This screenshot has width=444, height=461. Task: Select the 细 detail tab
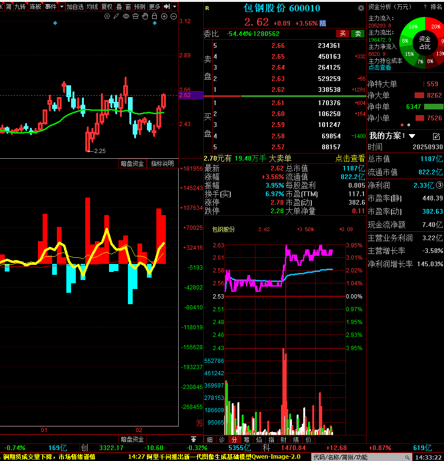(x=209, y=440)
